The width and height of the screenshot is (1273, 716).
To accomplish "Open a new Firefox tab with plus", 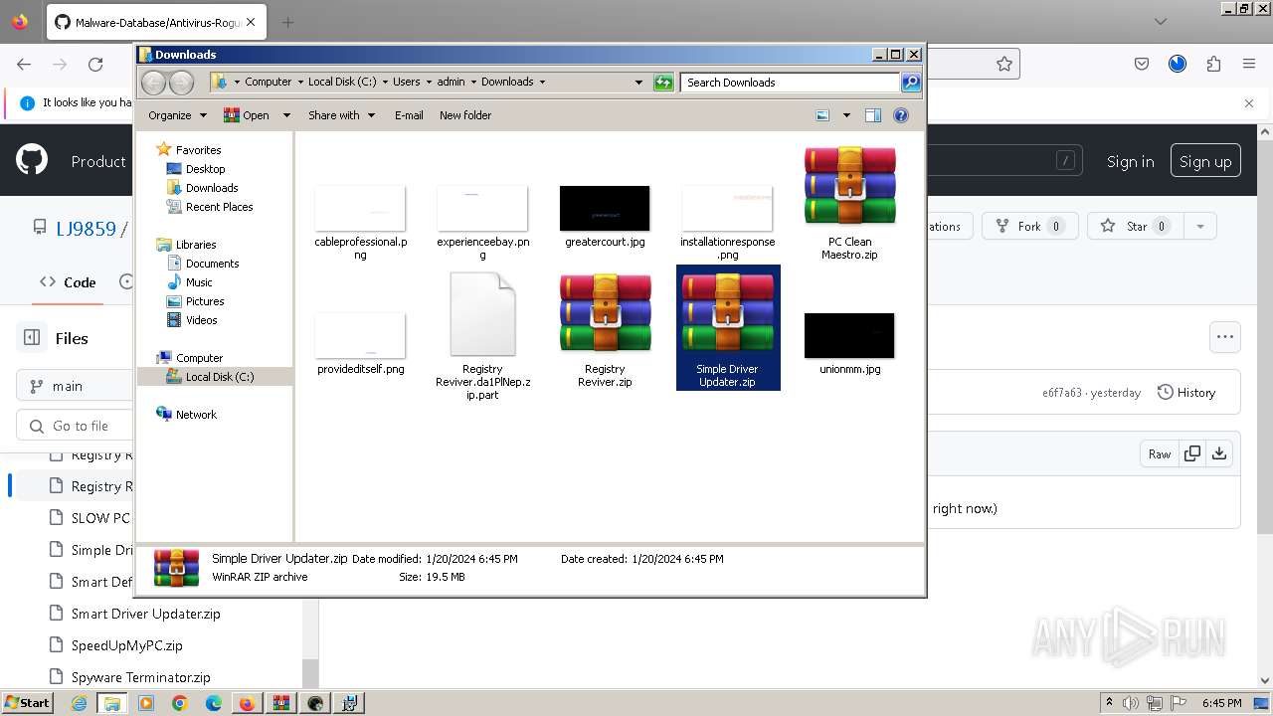I will coord(287,22).
